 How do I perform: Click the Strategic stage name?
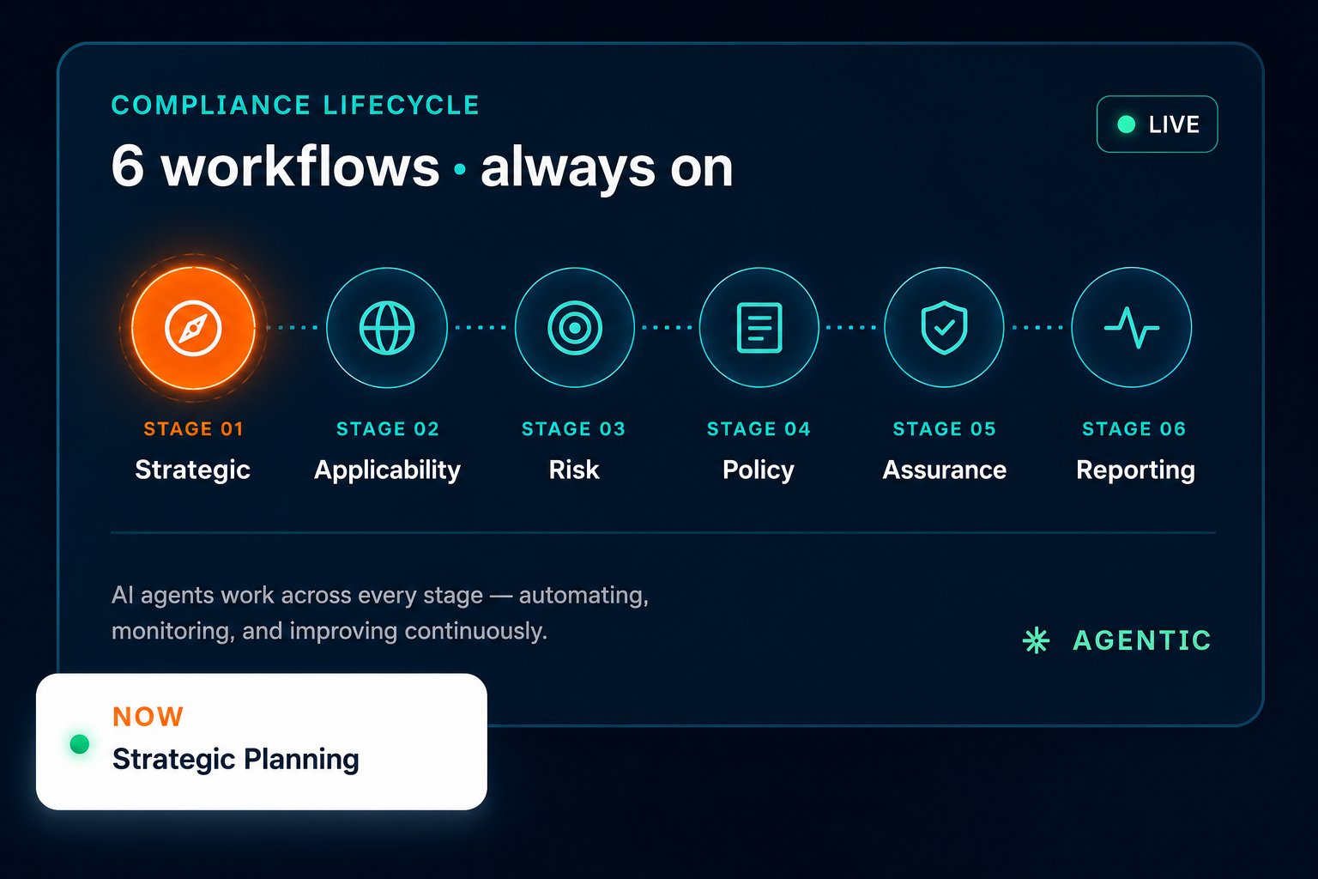(x=193, y=470)
